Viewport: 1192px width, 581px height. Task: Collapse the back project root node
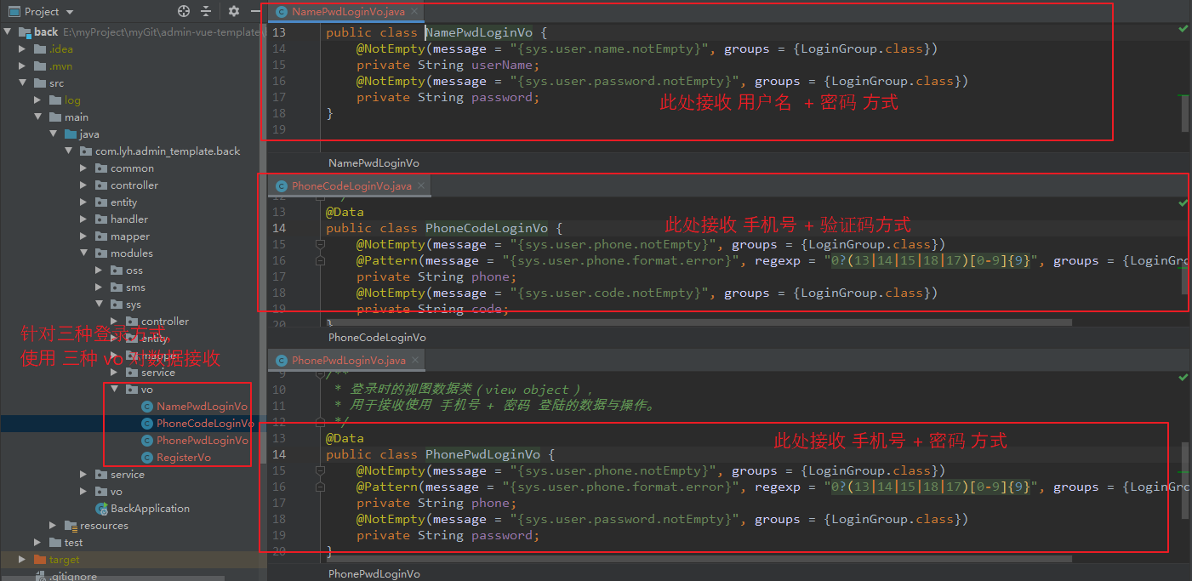(8, 32)
